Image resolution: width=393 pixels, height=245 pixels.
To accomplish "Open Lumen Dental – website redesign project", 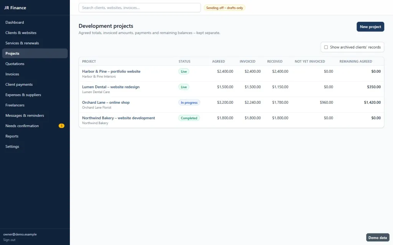I will pyautogui.click(x=111, y=87).
